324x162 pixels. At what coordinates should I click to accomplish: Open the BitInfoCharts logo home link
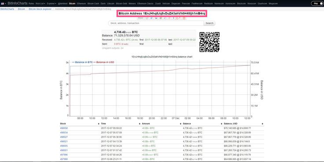(x=17, y=4)
